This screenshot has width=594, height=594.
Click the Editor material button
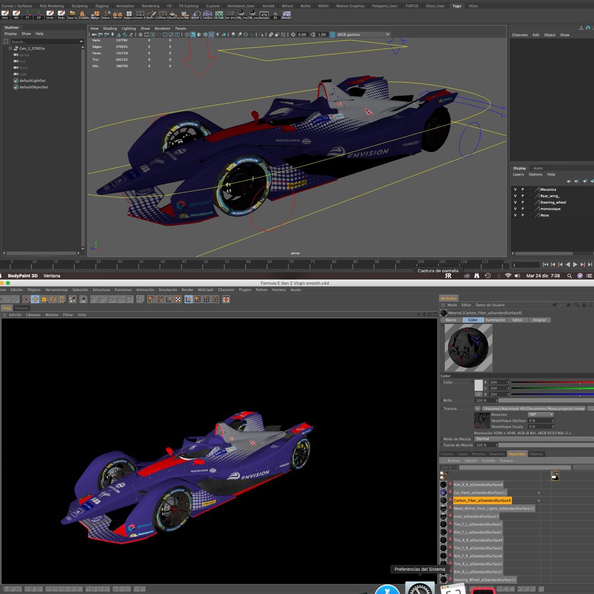[x=518, y=320]
